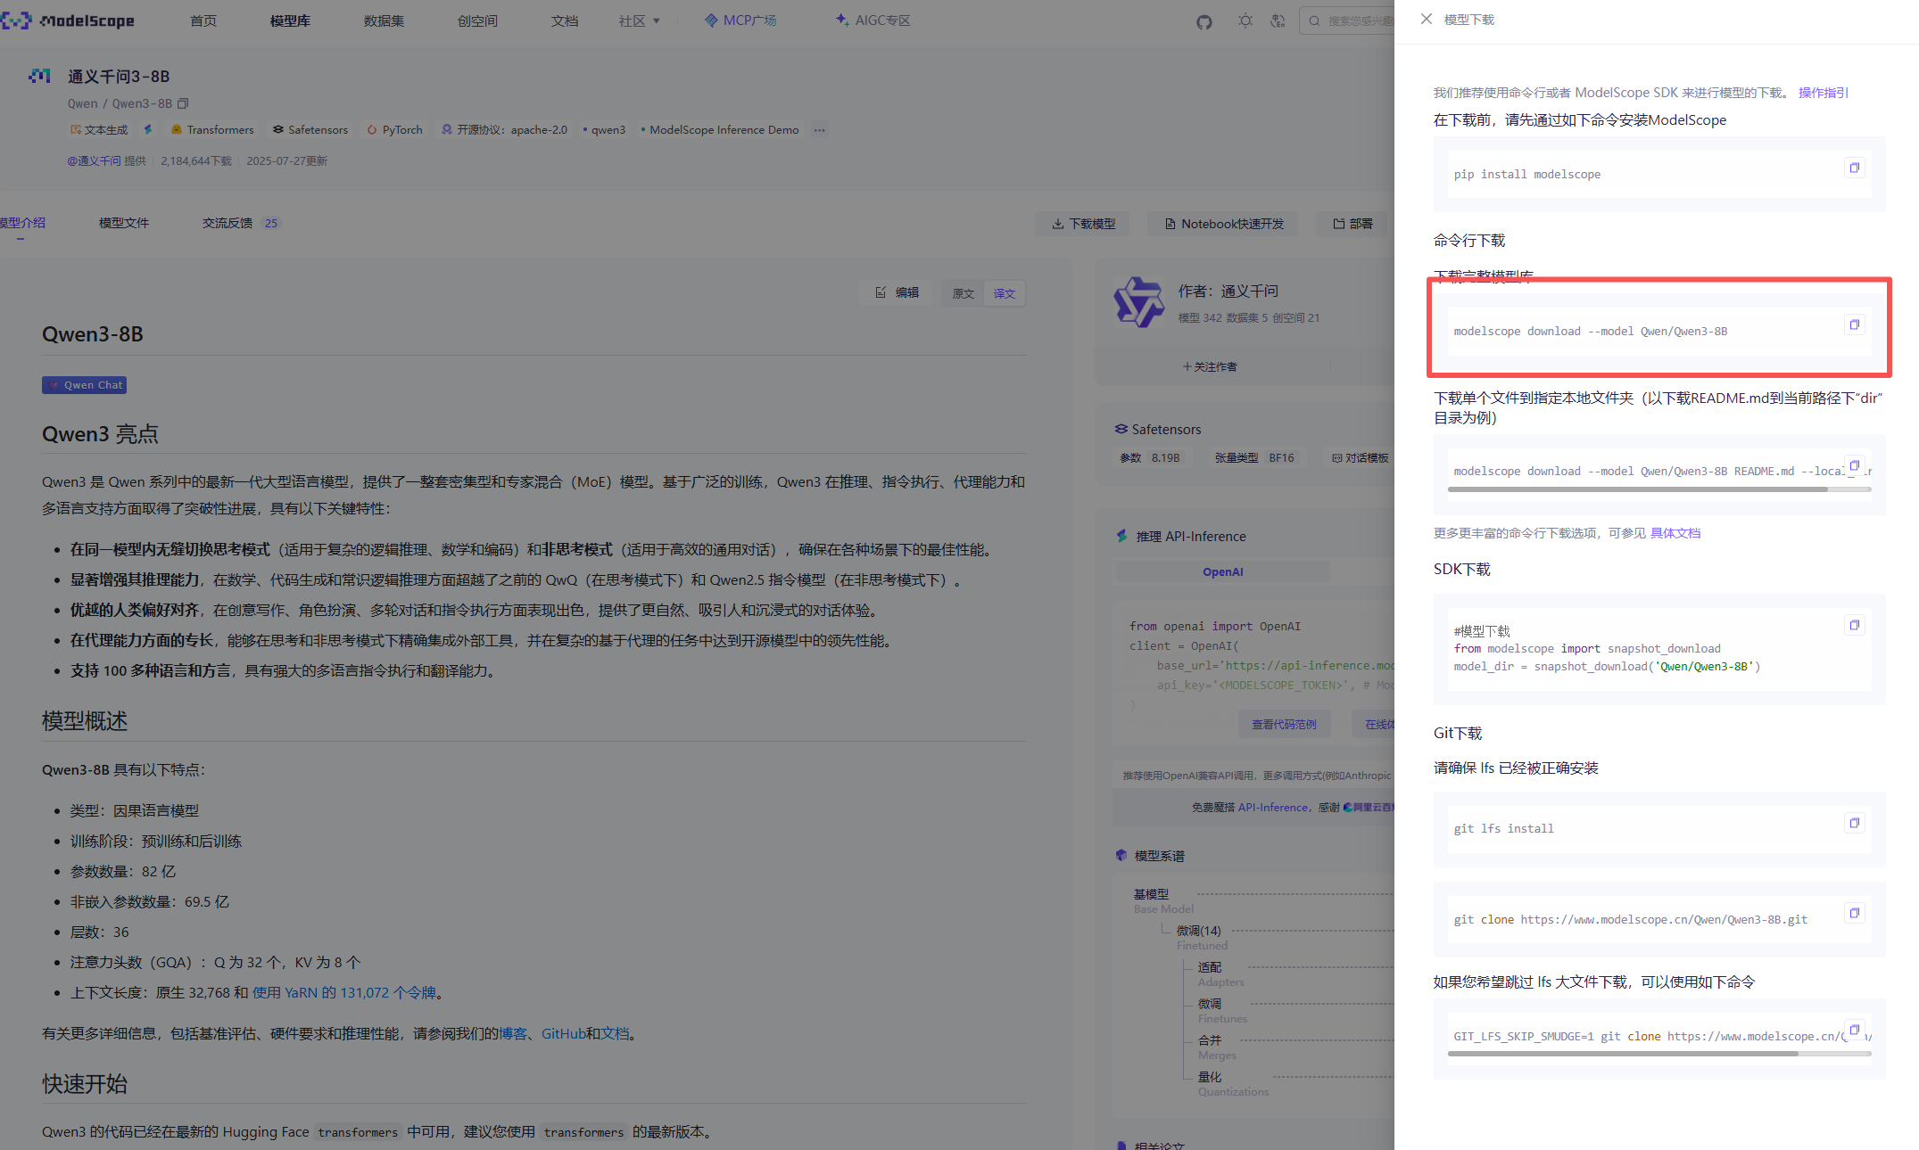This screenshot has width=1919, height=1150.
Task: Copy the pip install modelscope command
Action: click(1854, 168)
